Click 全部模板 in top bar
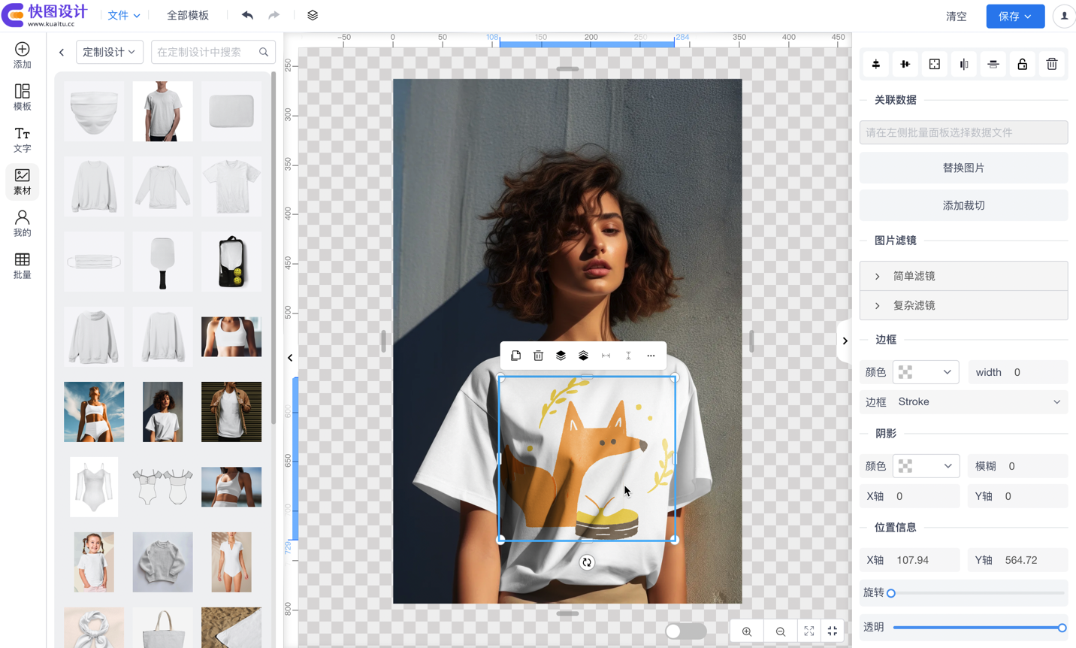1076x648 pixels. [x=188, y=15]
